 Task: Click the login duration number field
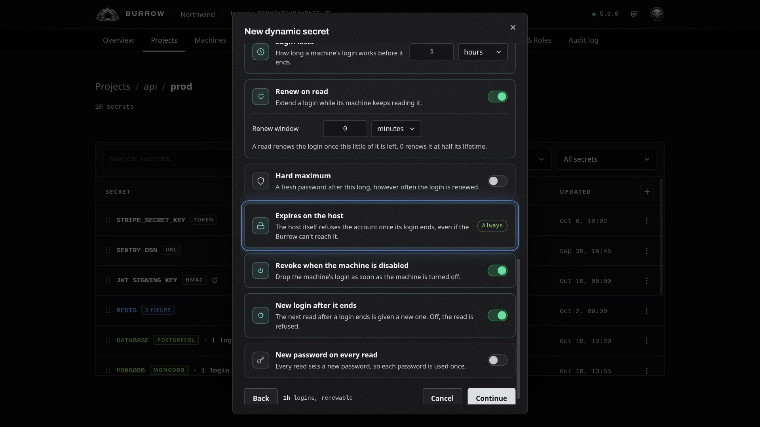[431, 52]
